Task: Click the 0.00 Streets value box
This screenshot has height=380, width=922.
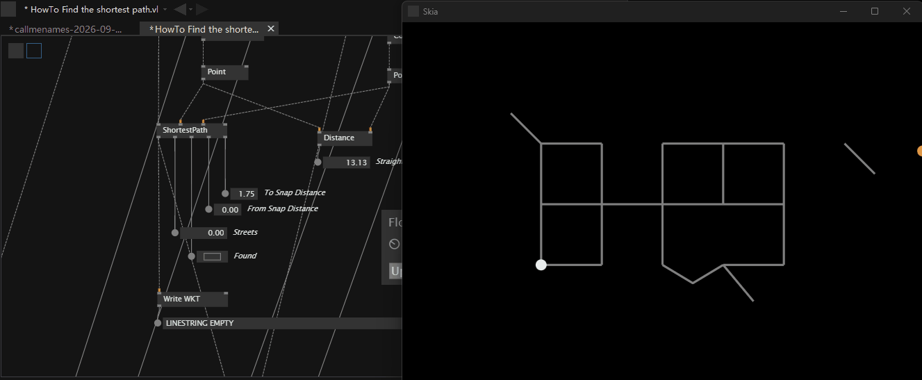Action: point(204,233)
